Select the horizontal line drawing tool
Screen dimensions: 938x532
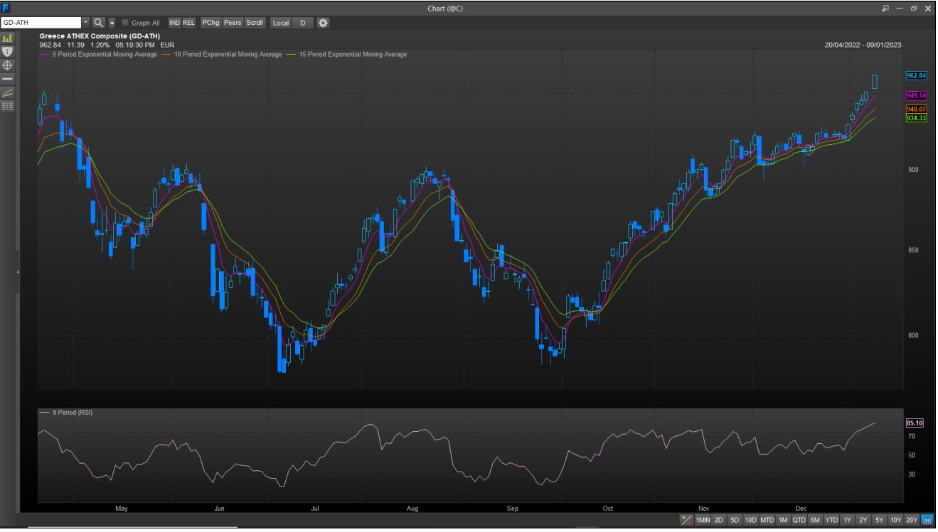(8, 78)
